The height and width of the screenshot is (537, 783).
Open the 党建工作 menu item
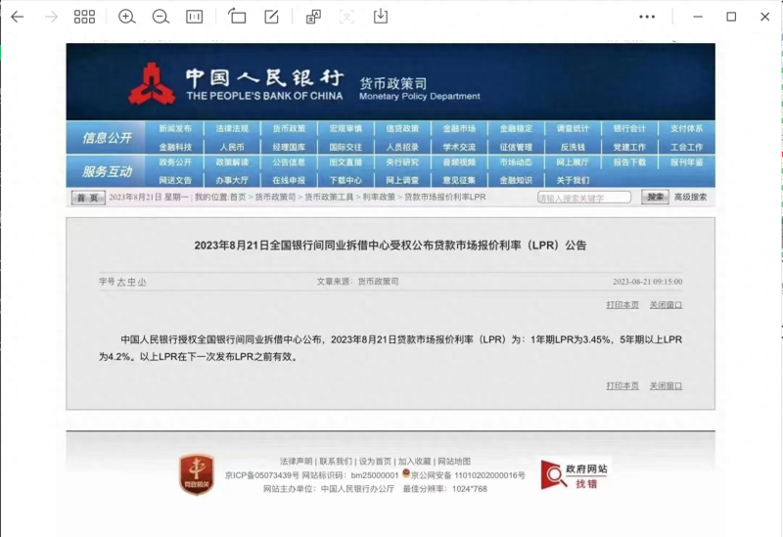click(629, 148)
